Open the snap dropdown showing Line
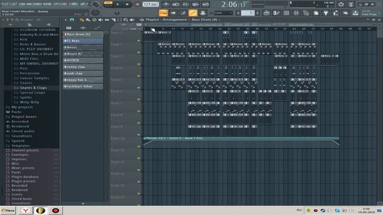Viewport: 383px width, 215px height. pyautogui.click(x=223, y=13)
